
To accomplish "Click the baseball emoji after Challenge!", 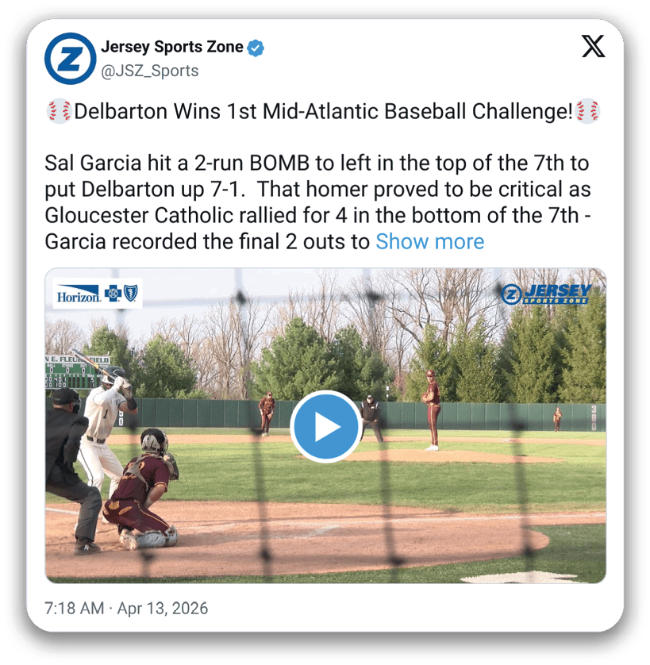I will coord(588,112).
